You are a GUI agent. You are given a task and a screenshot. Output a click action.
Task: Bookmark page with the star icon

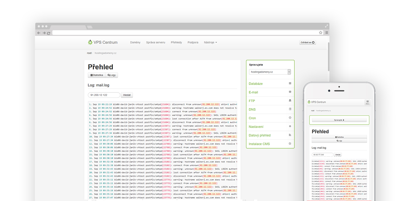tap(320, 32)
